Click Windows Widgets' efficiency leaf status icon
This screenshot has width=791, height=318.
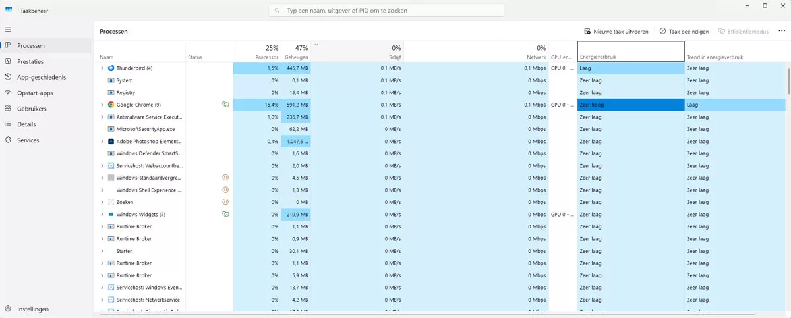point(225,215)
